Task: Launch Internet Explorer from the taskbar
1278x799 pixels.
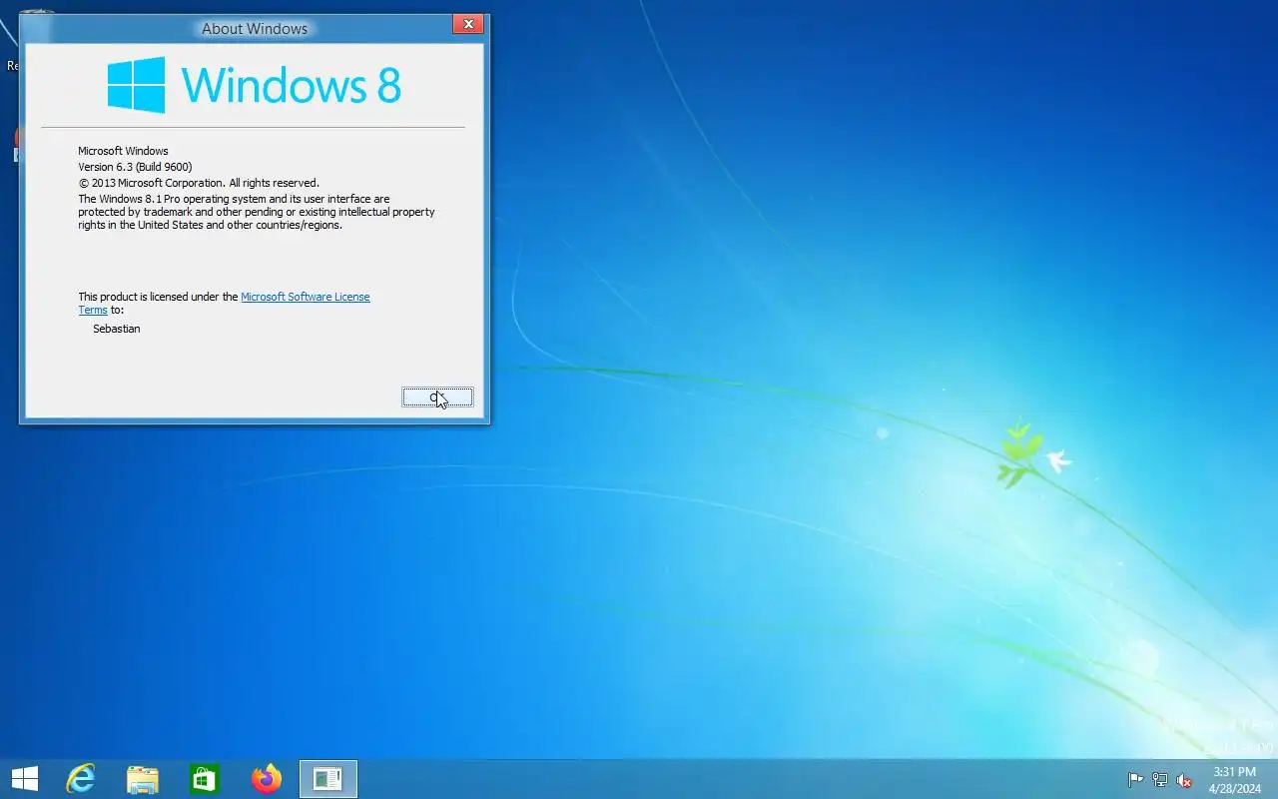Action: click(x=80, y=779)
